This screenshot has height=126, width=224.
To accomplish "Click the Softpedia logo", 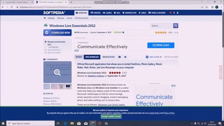I will point(54,13).
